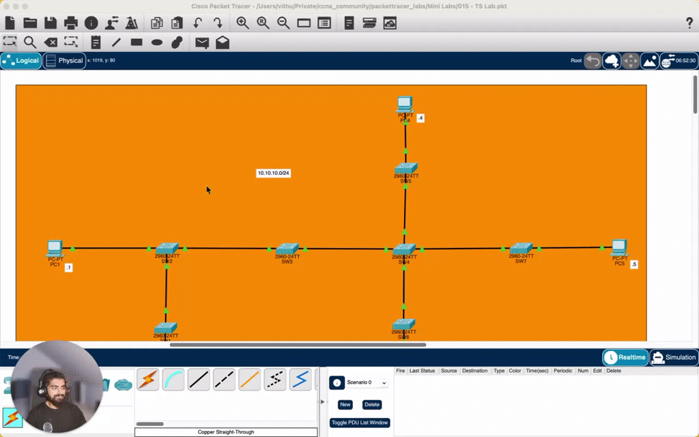Click the Last Status column header

(x=422, y=371)
